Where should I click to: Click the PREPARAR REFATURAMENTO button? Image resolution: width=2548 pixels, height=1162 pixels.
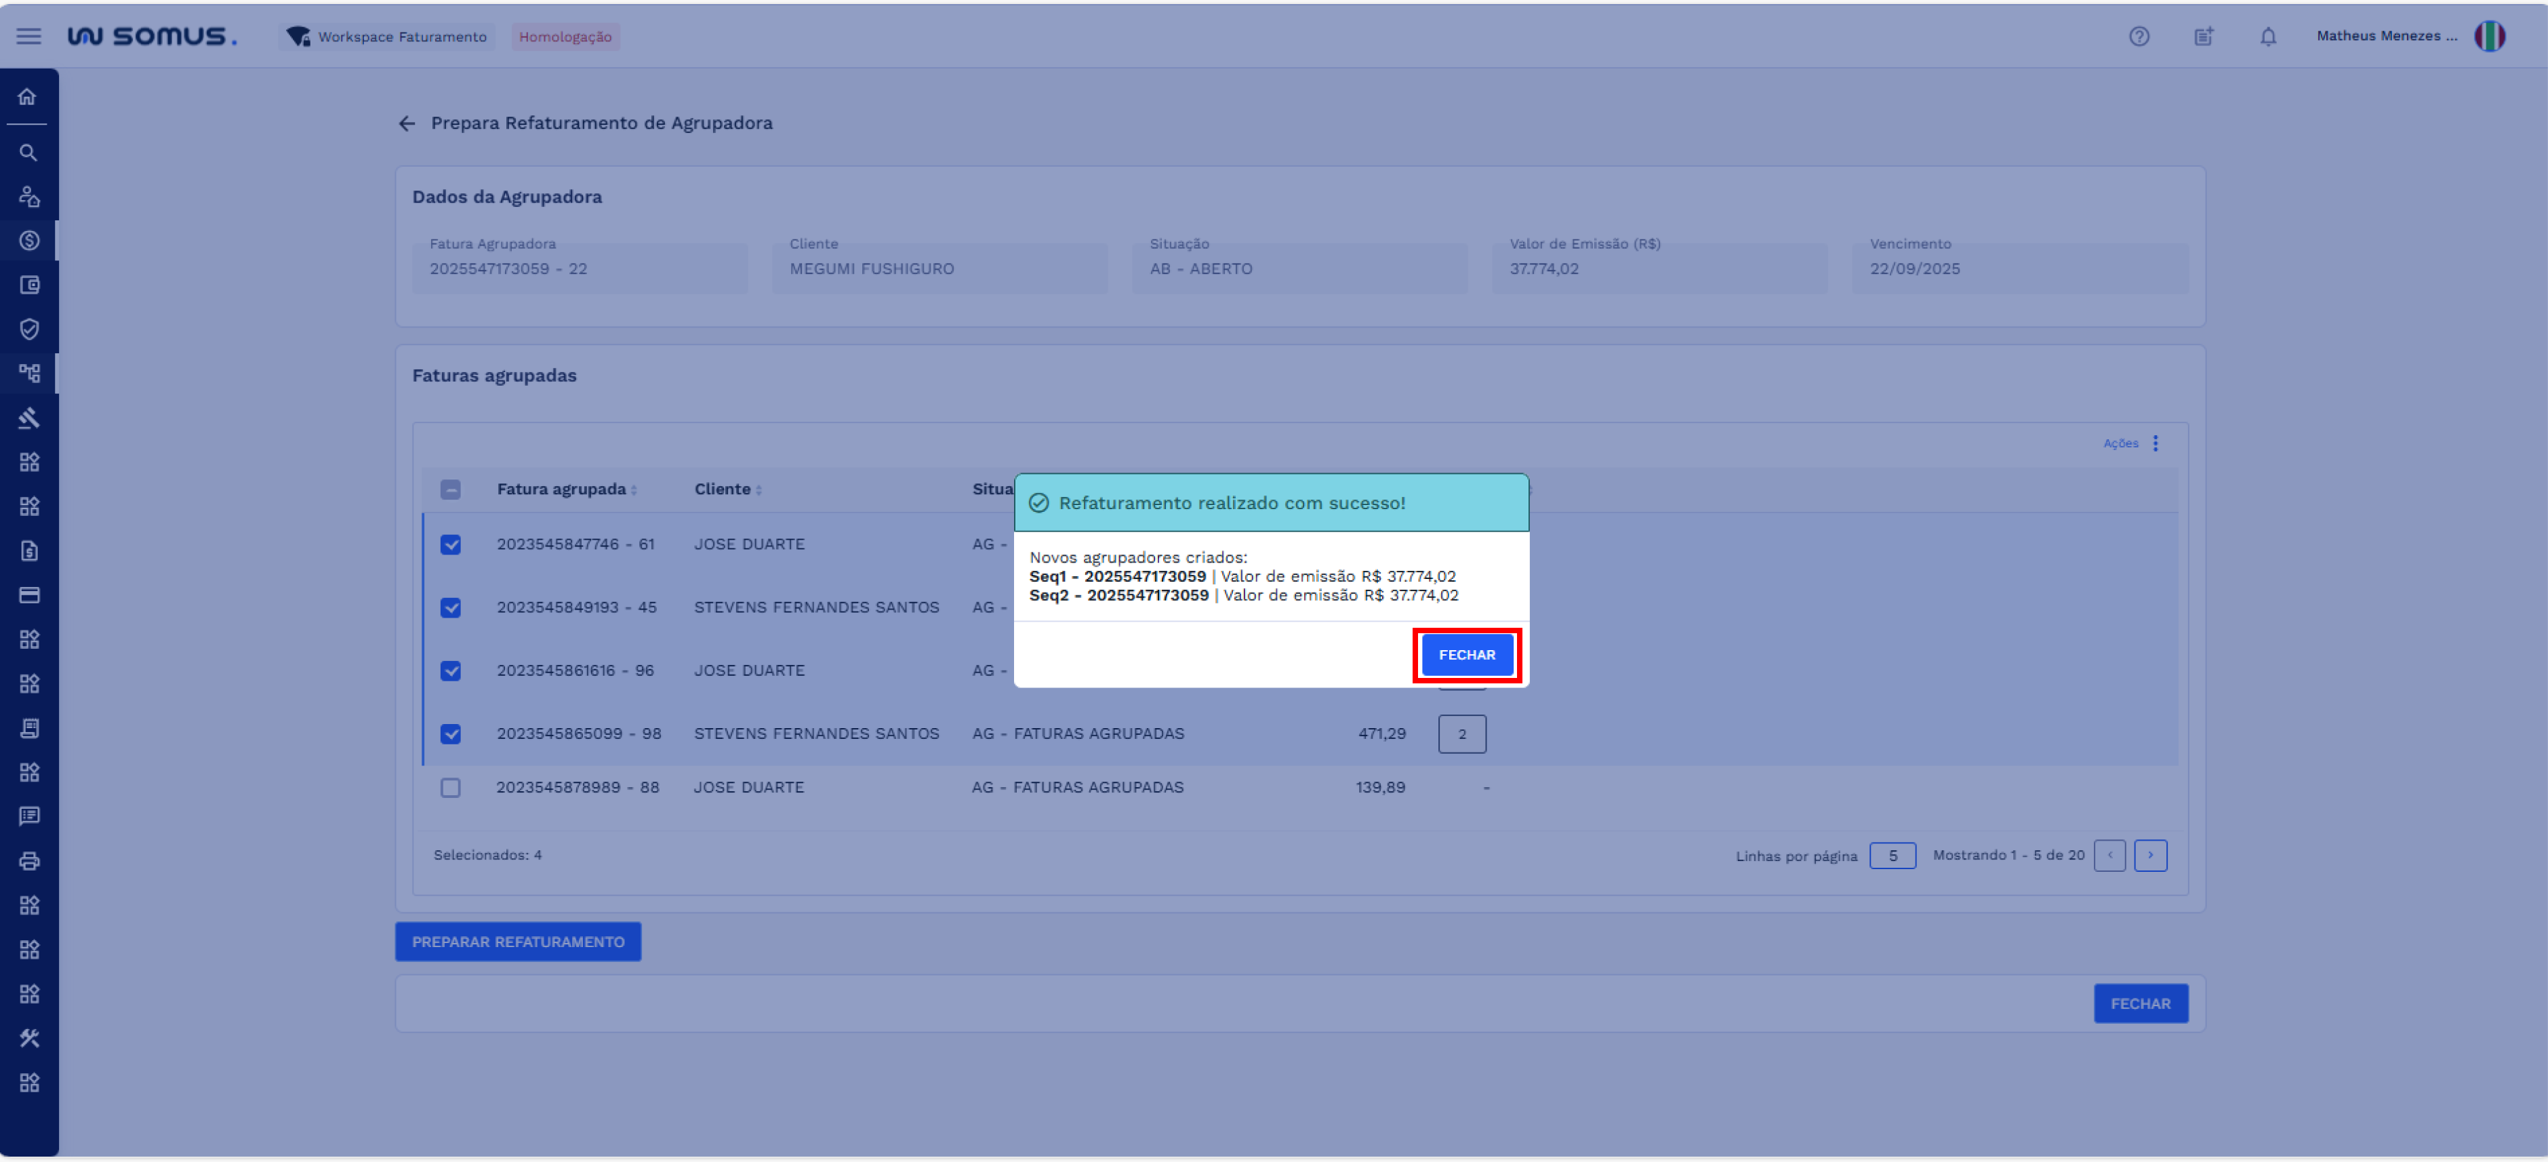[517, 942]
